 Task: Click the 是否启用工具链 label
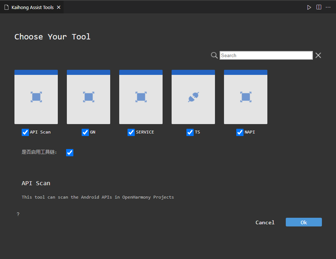[x=39, y=152]
